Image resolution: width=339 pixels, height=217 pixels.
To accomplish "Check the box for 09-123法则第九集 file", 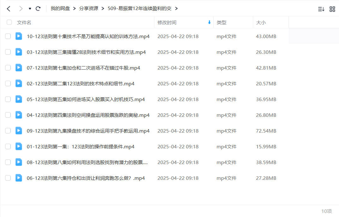I will pyautogui.click(x=8, y=131).
